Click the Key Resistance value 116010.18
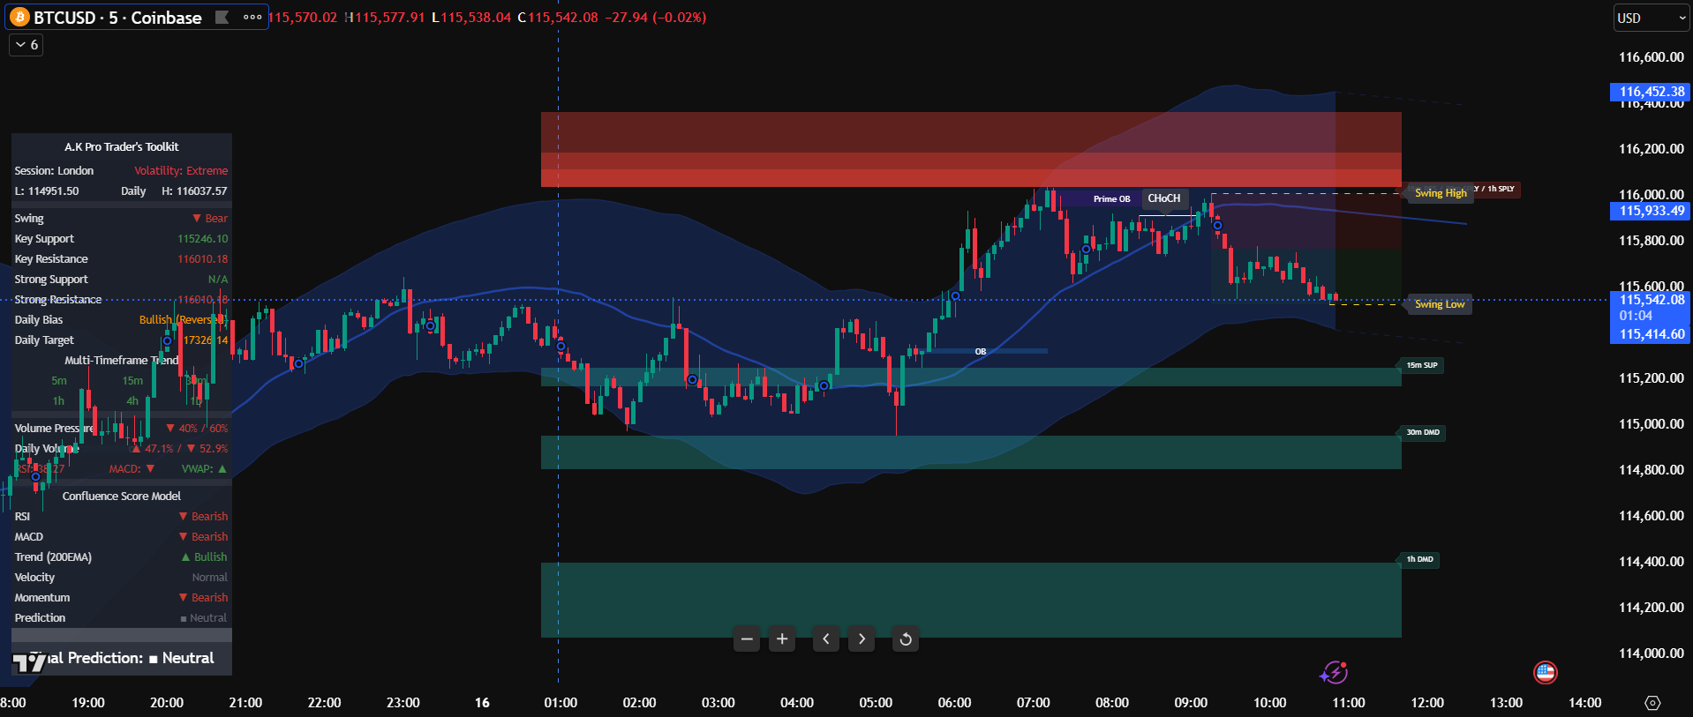1693x717 pixels. pos(202,259)
